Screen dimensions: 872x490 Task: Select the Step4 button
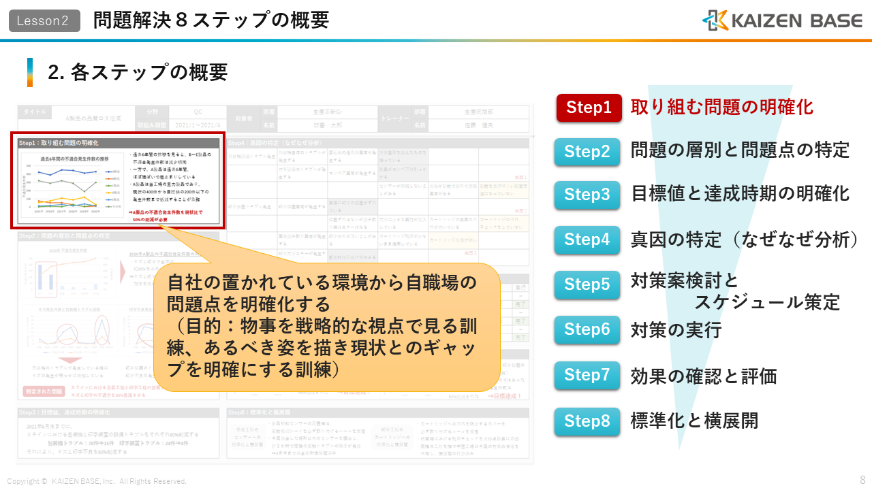[587, 240]
